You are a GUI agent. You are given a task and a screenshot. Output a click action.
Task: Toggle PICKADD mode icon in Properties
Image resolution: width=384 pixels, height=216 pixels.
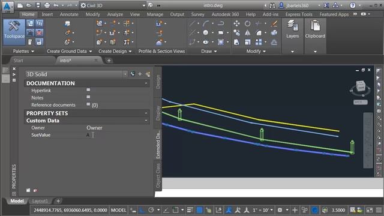(133, 74)
